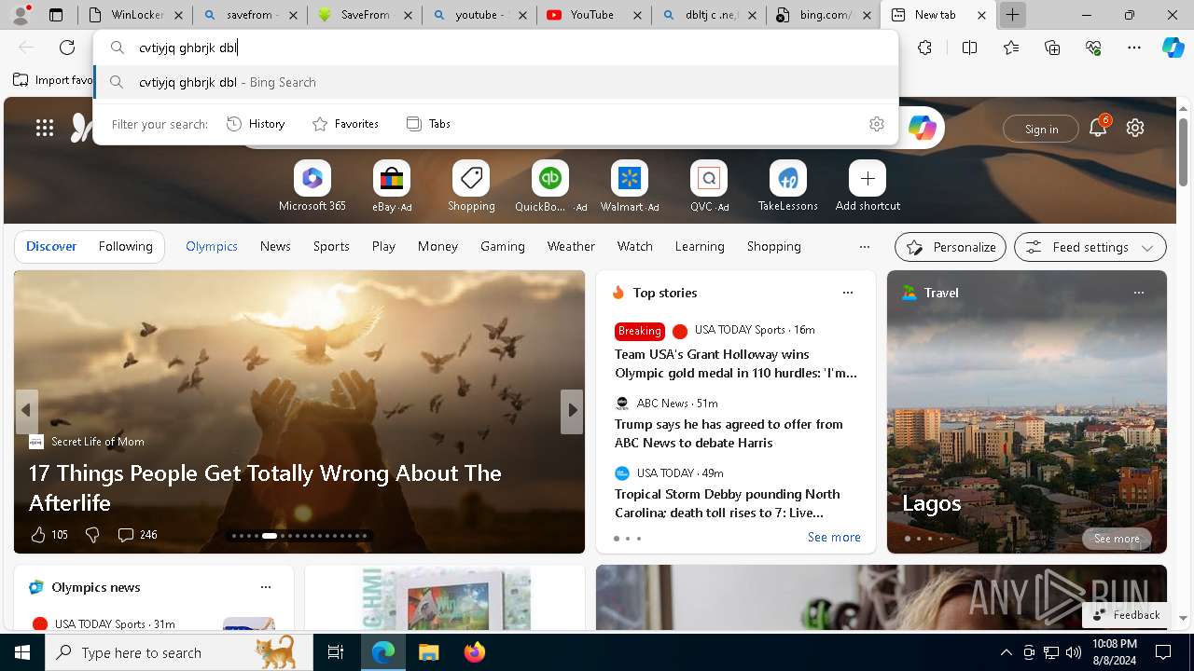Open the Favorites star toolbar icon
Image resolution: width=1194 pixels, height=671 pixels.
tap(1011, 48)
